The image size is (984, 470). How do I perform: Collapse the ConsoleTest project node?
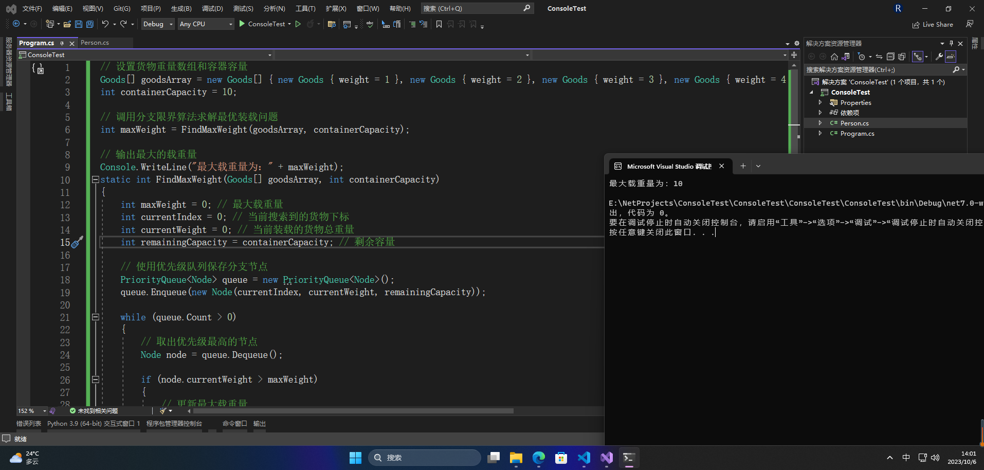[x=811, y=93]
